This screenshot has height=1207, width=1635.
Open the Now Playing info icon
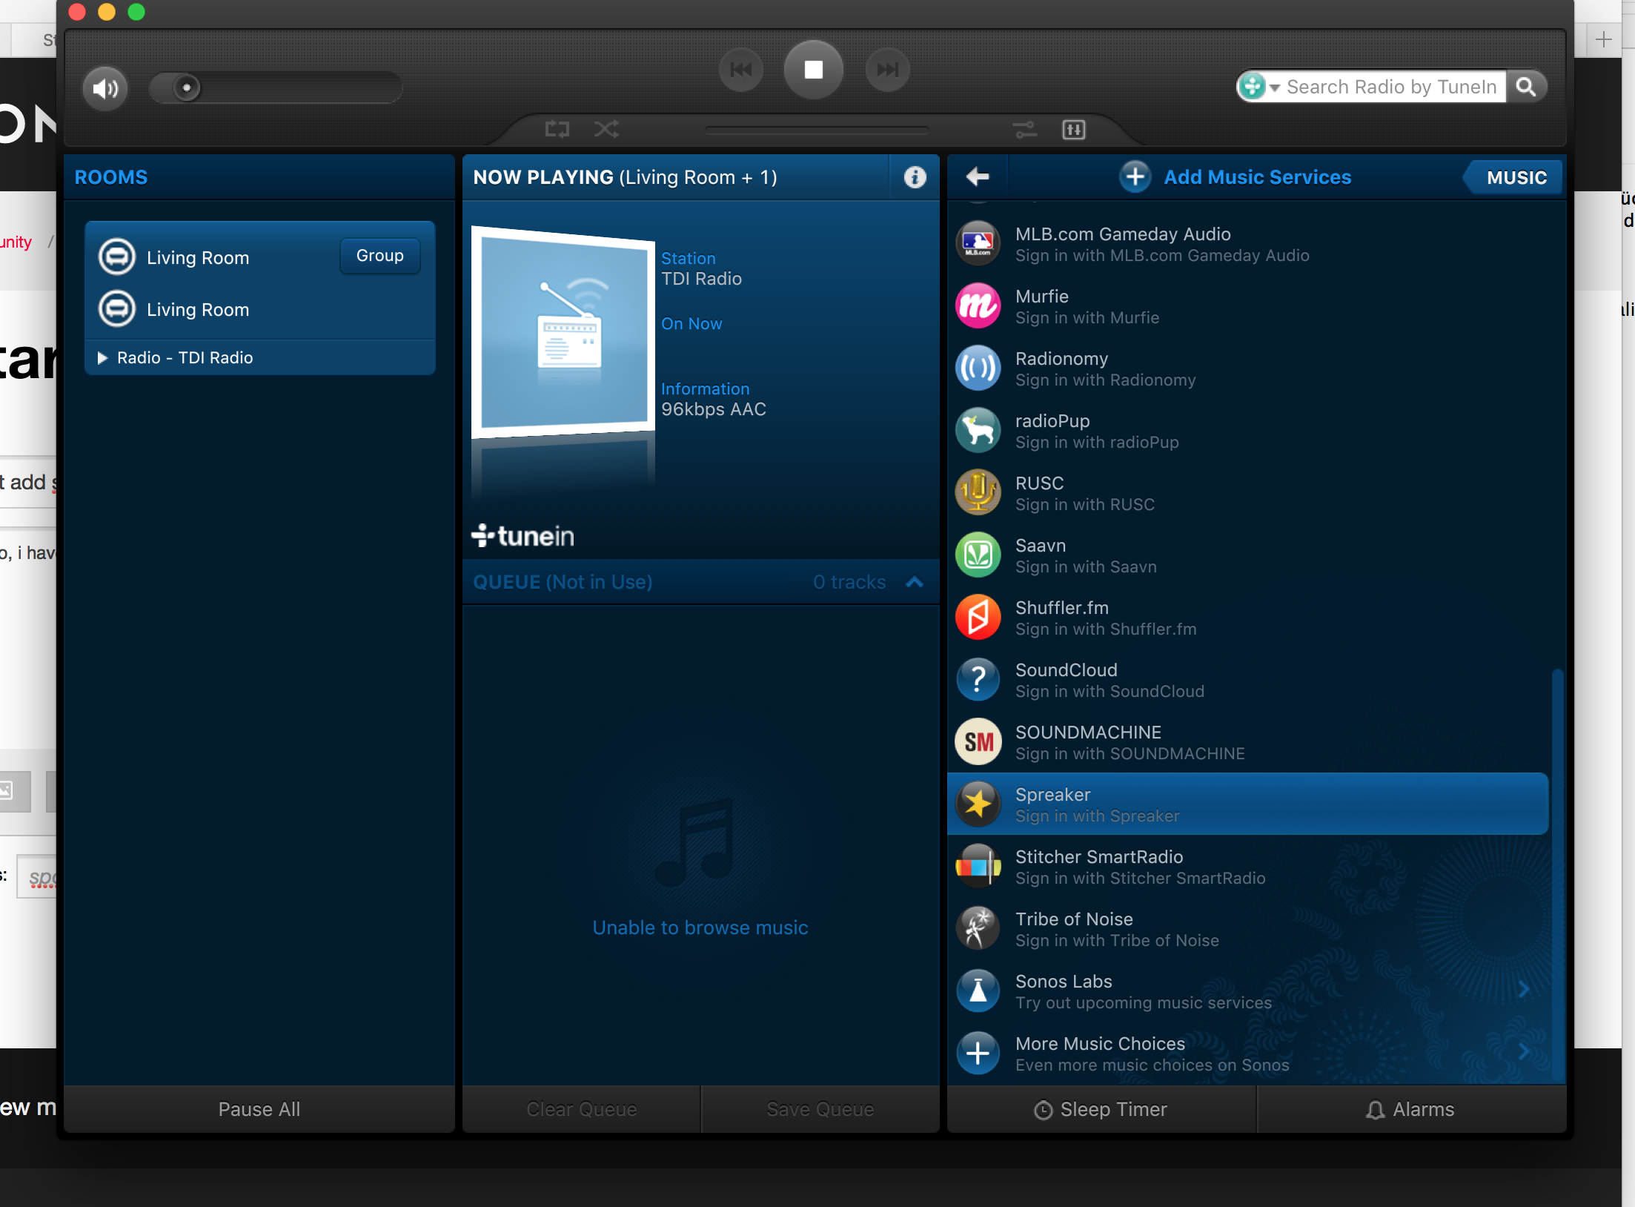coord(915,177)
